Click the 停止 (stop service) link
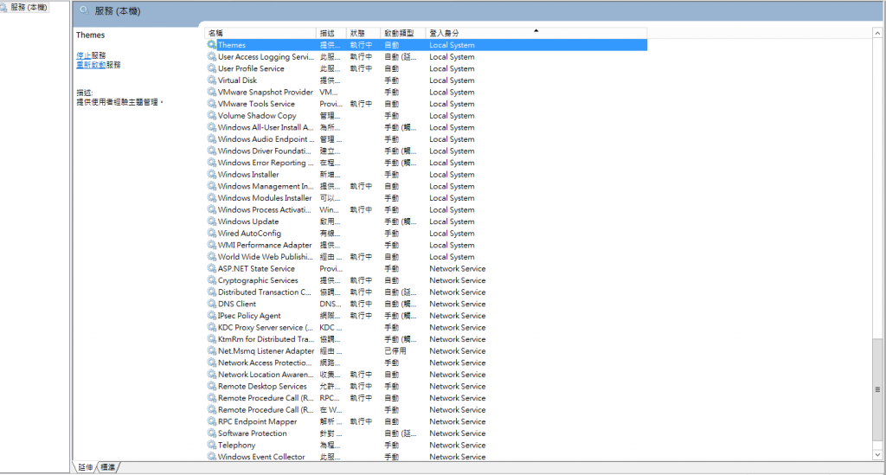Viewport: 886px width, 475px height. tap(83, 55)
